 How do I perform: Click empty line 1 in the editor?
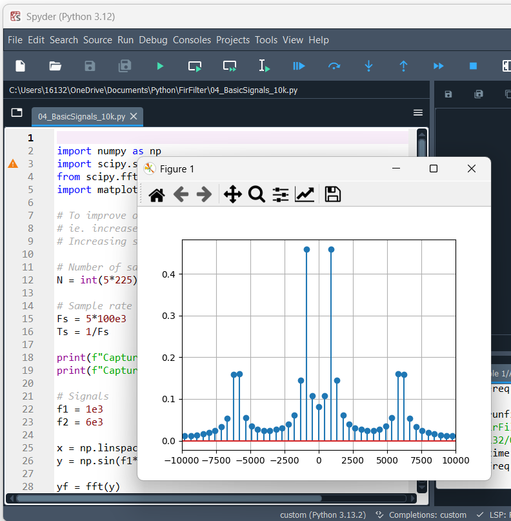click(232, 138)
